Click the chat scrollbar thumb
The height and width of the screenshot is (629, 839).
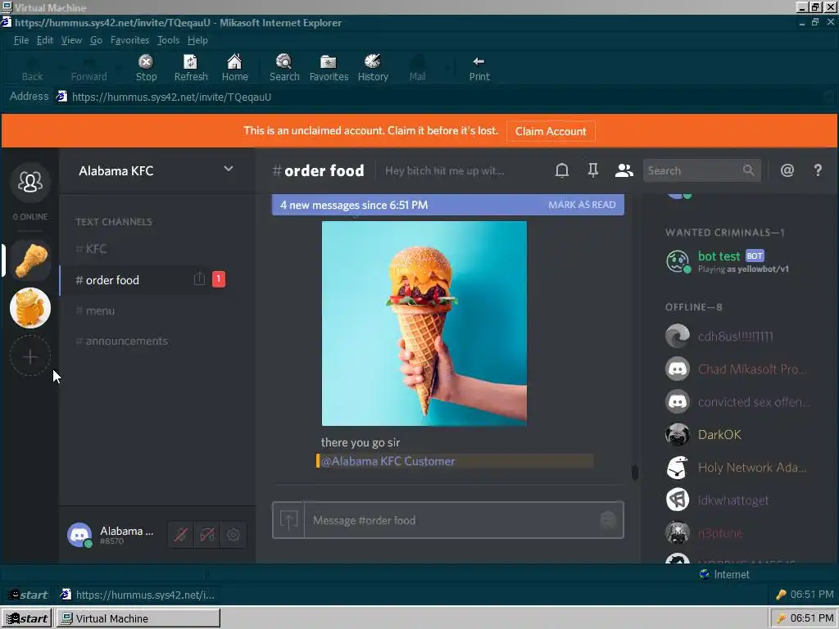(635, 473)
